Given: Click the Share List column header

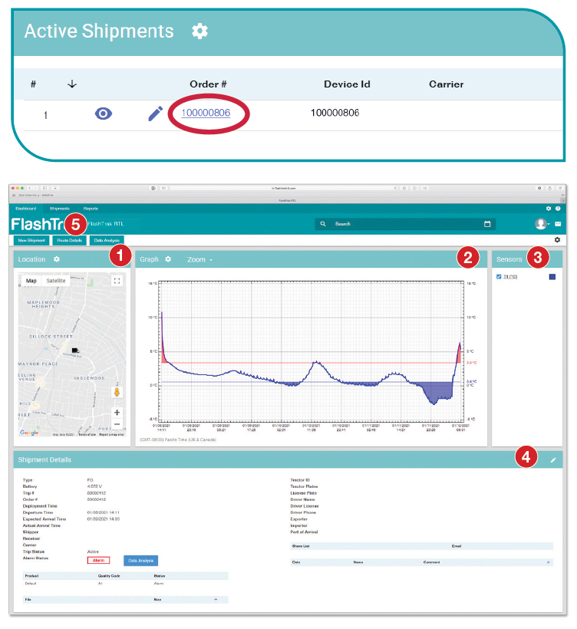Looking at the screenshot, I should (301, 546).
